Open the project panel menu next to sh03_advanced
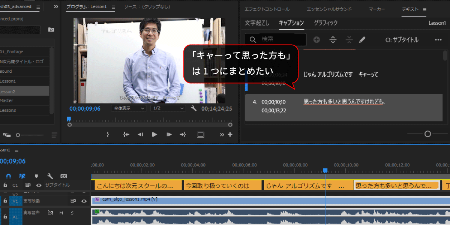Screen dimensions: 450x225 click(38, 7)
